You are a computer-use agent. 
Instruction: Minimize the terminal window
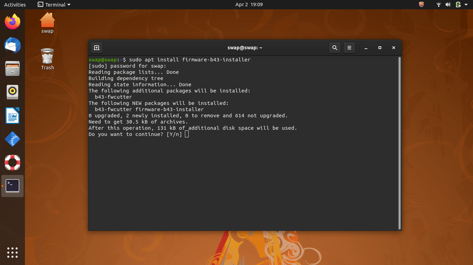(366, 48)
